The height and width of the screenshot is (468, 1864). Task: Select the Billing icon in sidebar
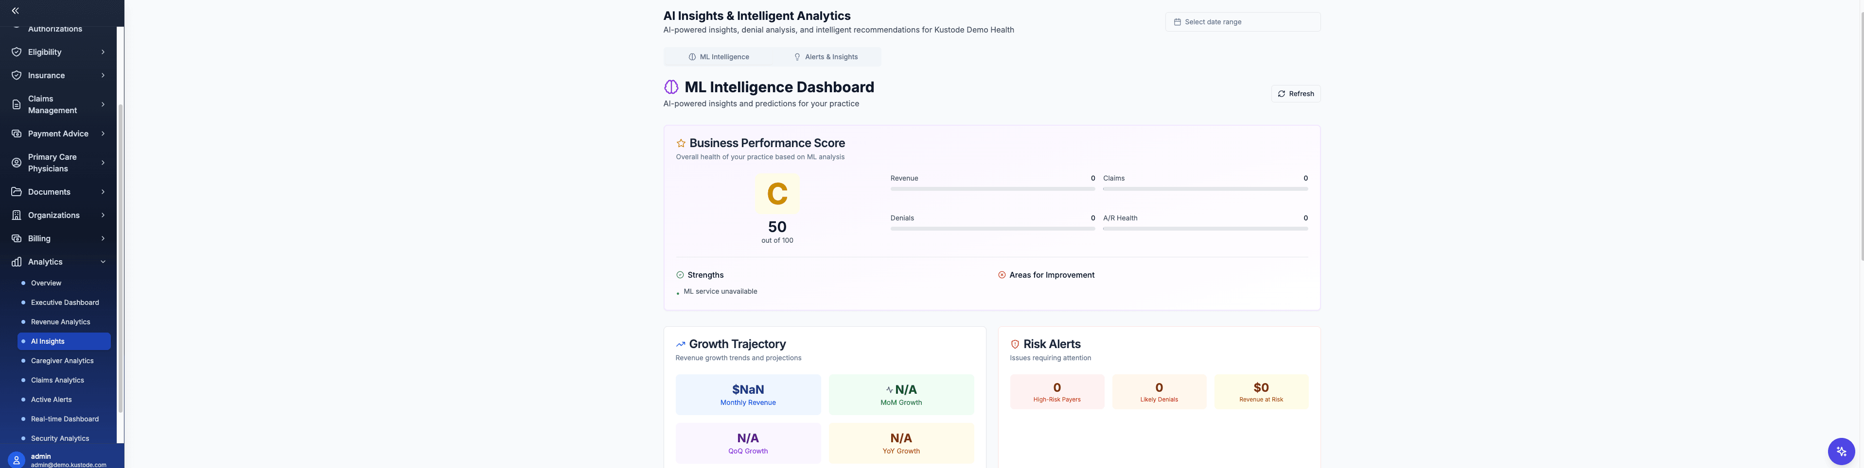coord(16,237)
